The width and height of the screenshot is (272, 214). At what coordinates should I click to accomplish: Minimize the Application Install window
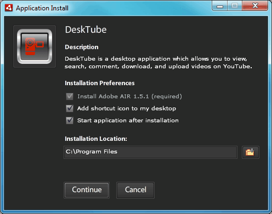(x=220, y=6)
